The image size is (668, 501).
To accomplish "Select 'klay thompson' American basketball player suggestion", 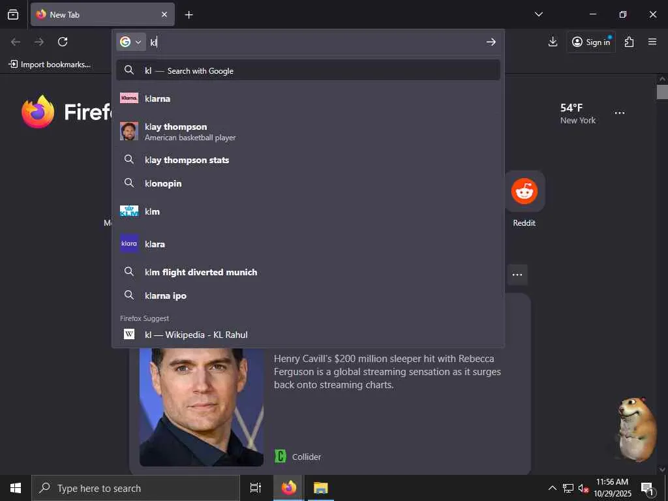I will (x=308, y=131).
